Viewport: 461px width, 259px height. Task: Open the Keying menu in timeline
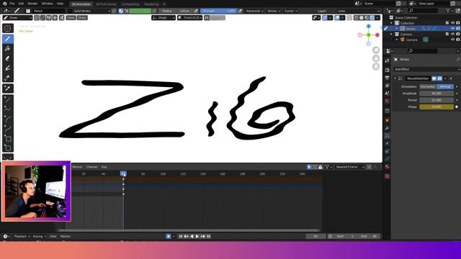(39, 236)
